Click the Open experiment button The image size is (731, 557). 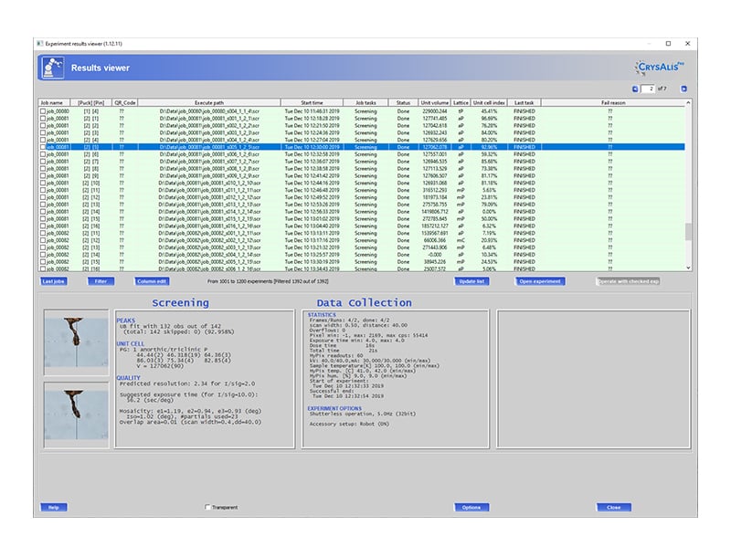point(540,281)
